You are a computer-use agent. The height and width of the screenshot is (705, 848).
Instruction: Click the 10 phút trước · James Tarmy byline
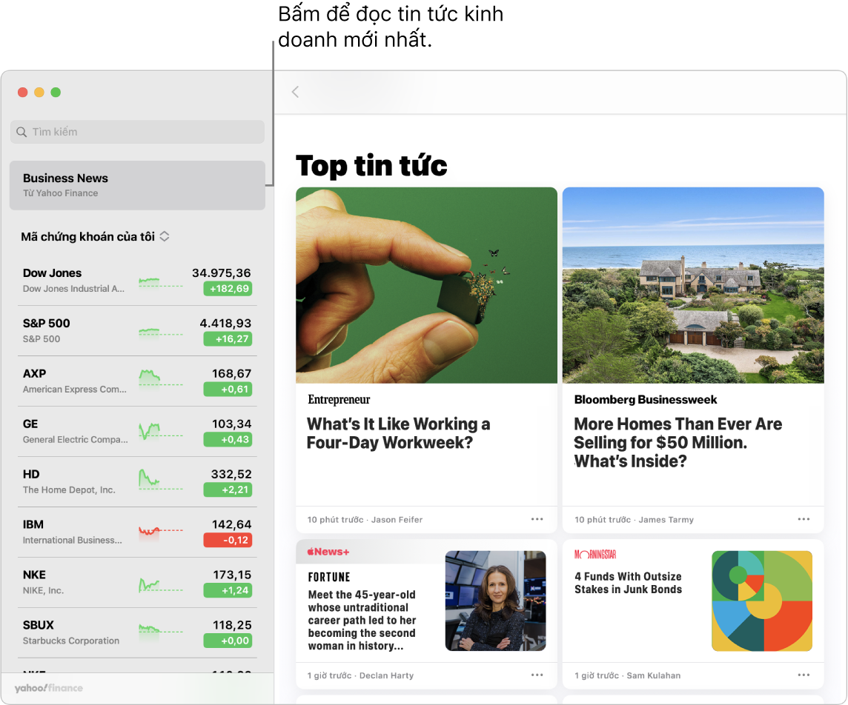pos(634,519)
